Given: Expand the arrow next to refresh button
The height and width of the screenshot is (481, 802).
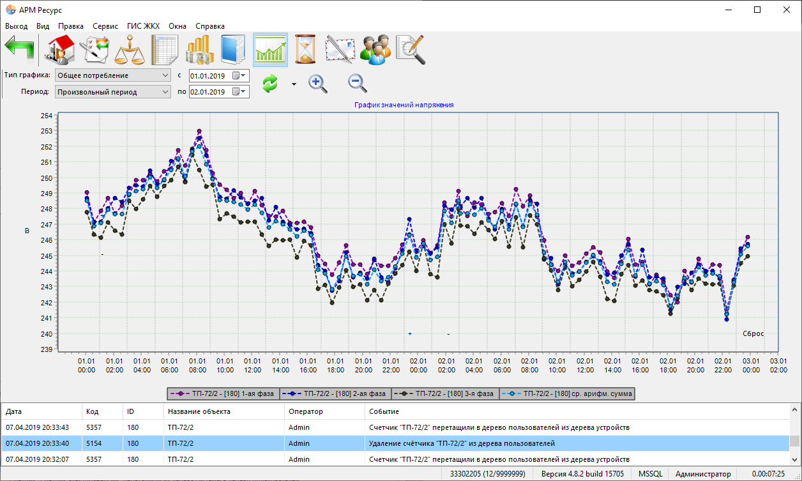Looking at the screenshot, I should [x=294, y=84].
